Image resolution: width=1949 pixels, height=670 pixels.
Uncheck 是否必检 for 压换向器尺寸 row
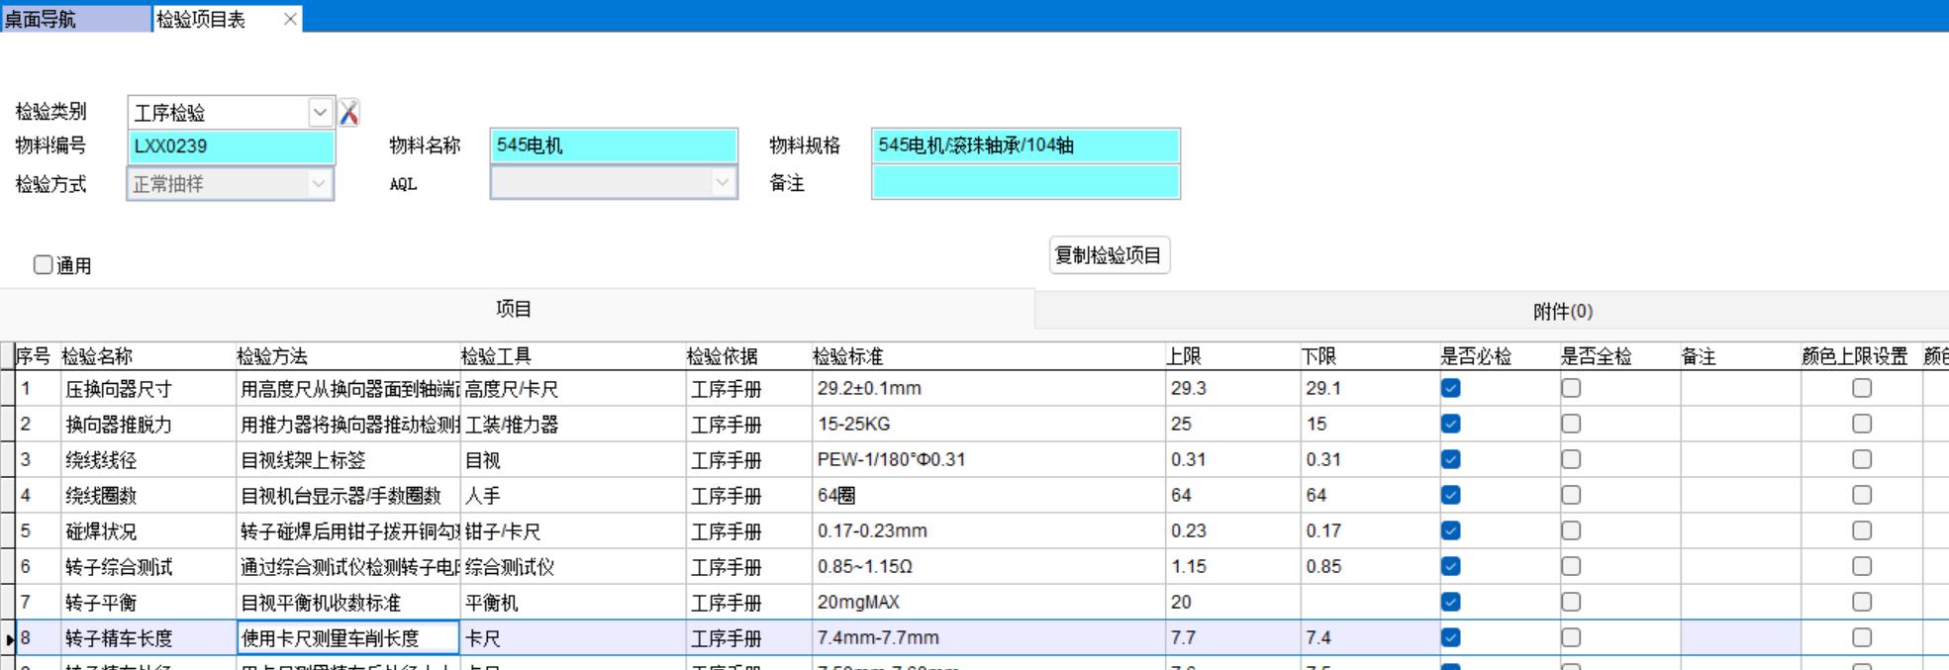tap(1450, 389)
